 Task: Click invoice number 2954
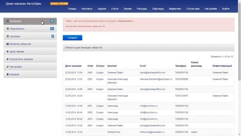click(90, 125)
